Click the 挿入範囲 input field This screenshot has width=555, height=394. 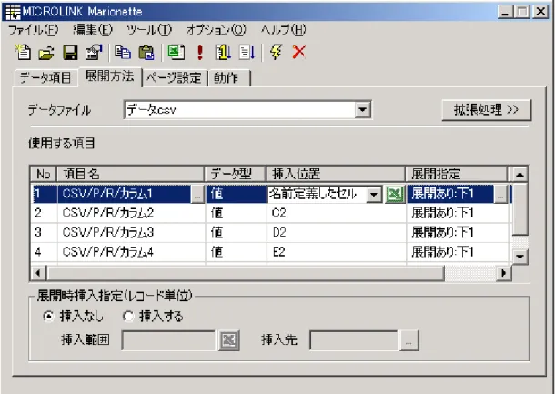pyautogui.click(x=168, y=340)
